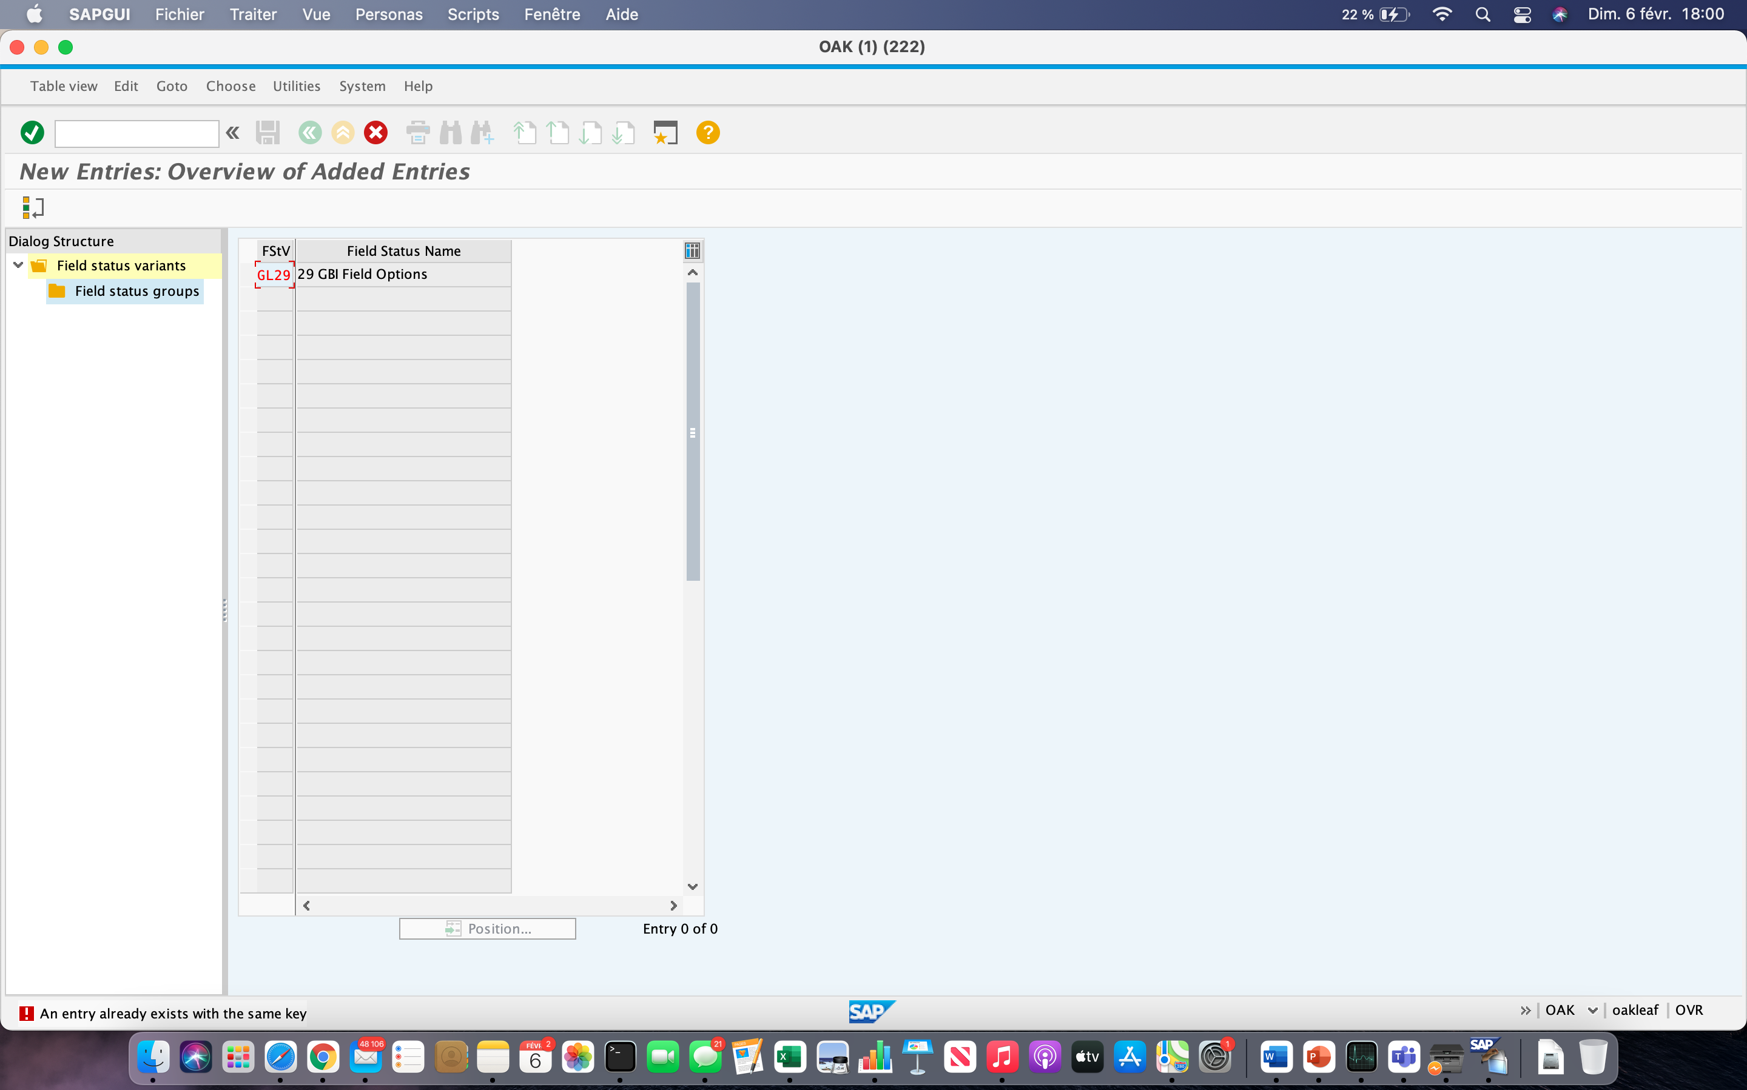Click the Position... button

(488, 929)
